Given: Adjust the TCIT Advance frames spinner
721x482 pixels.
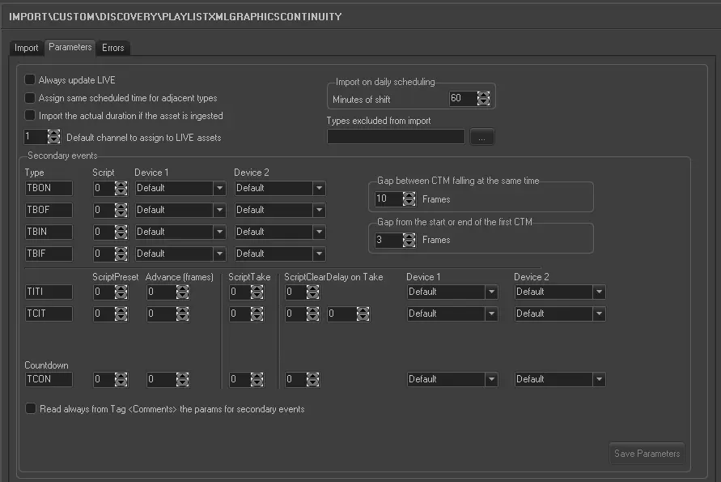Looking at the screenshot, I should pos(183,314).
